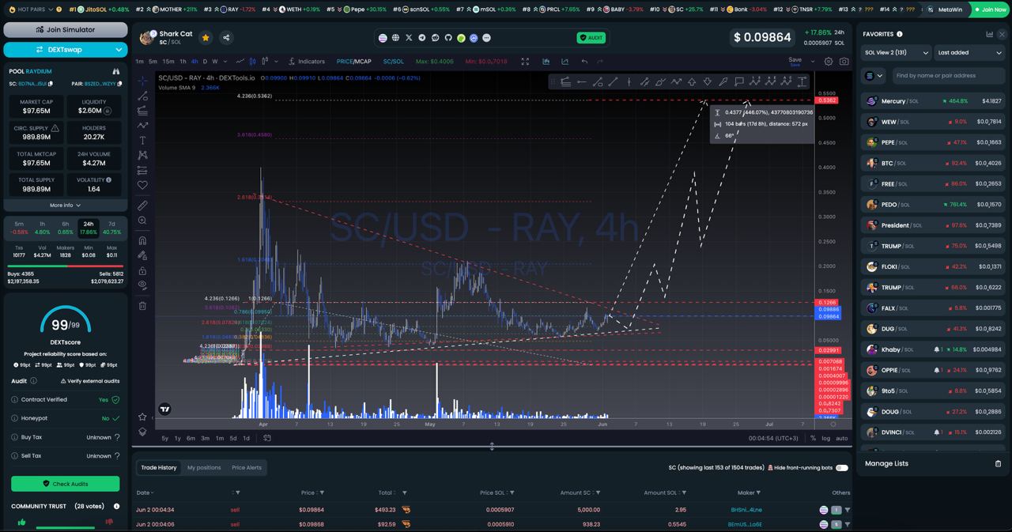Enable the magnet snap mode
1012x532 pixels.
(142, 240)
